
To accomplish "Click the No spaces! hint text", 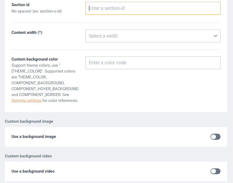I will tap(37, 11).
